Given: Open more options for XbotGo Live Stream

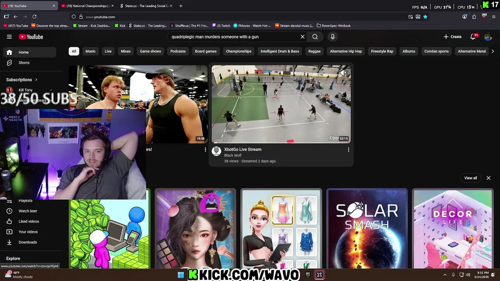Looking at the screenshot, I should click(x=348, y=149).
